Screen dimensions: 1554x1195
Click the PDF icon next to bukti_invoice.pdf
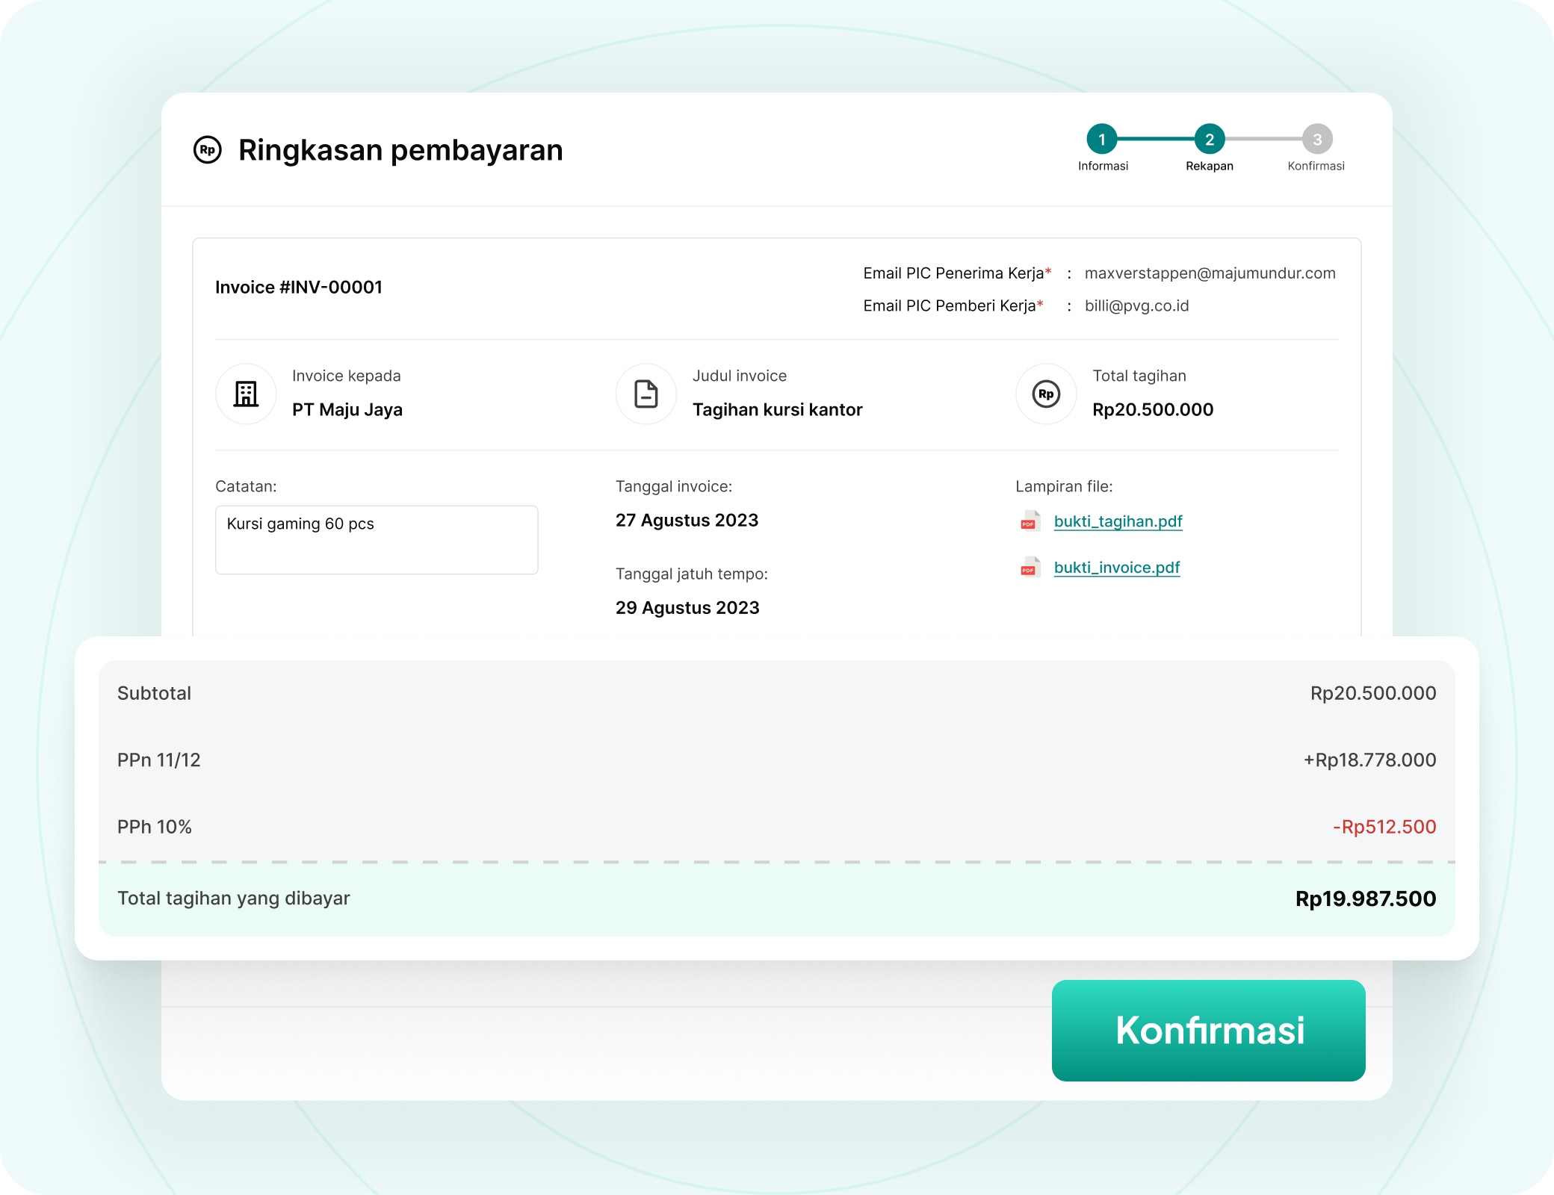click(1030, 568)
